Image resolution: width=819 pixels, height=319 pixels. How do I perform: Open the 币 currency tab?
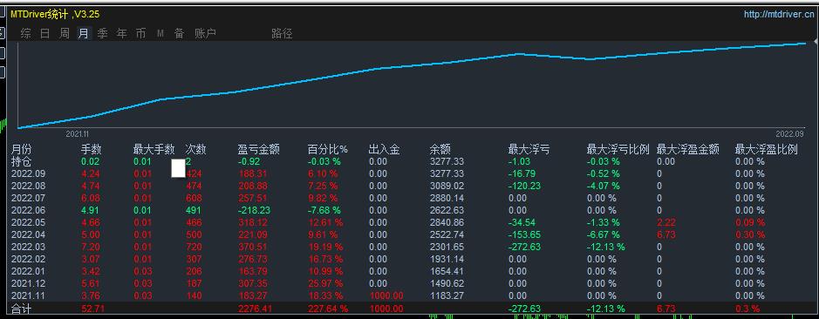pyautogui.click(x=140, y=34)
